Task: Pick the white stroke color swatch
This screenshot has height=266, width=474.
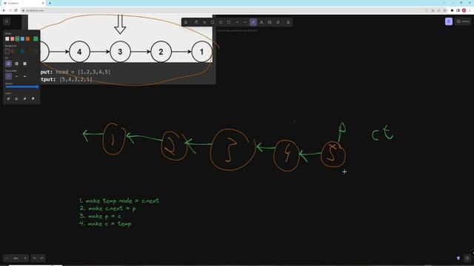Action: point(7,39)
